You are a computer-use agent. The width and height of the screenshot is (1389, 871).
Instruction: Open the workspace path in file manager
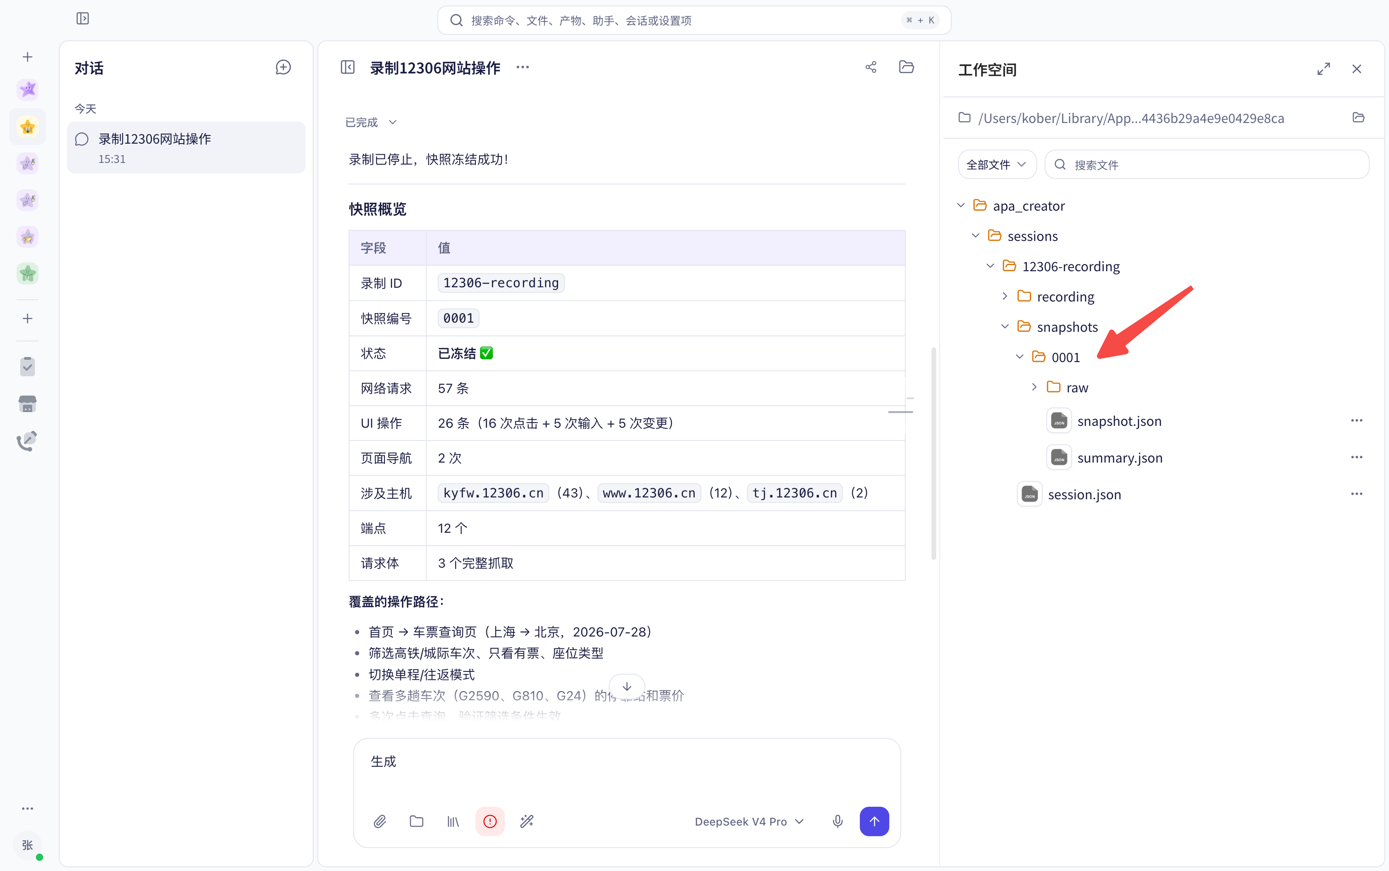point(1358,117)
